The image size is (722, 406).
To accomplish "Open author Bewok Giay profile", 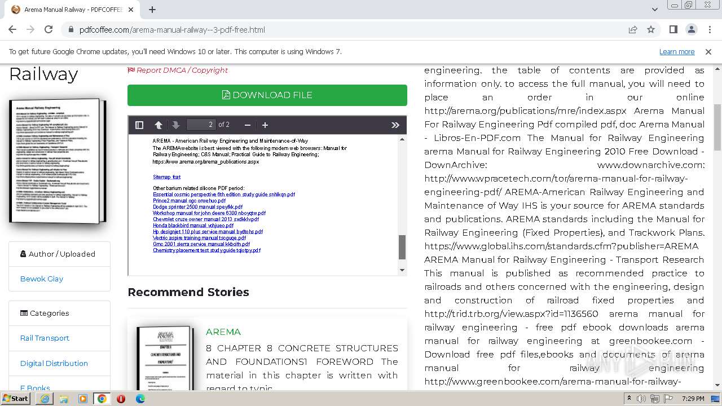I will (x=42, y=279).
